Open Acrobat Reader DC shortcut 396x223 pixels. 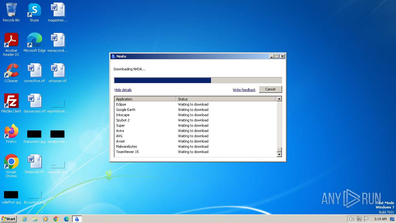(x=11, y=45)
